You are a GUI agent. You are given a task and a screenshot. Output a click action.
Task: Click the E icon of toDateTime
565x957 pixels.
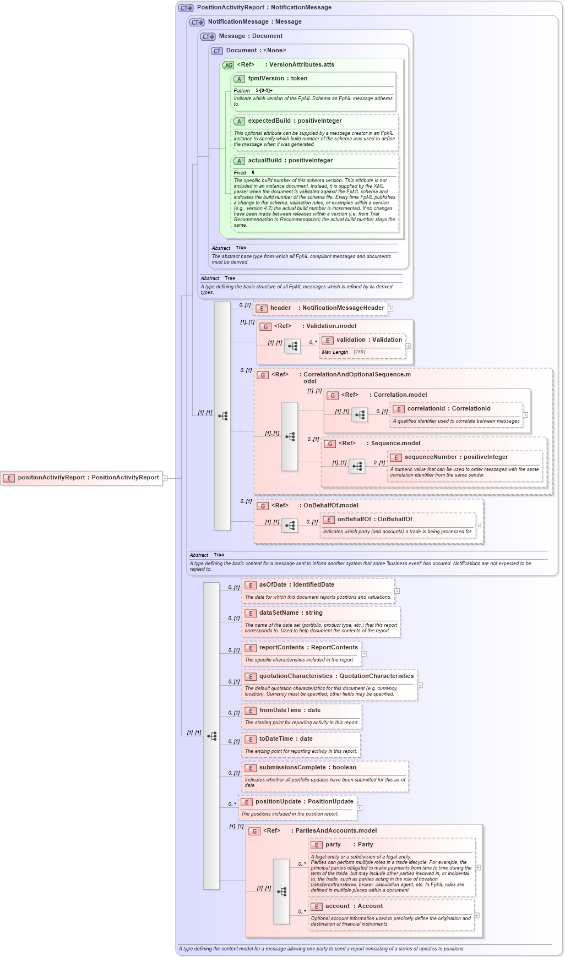tap(251, 739)
